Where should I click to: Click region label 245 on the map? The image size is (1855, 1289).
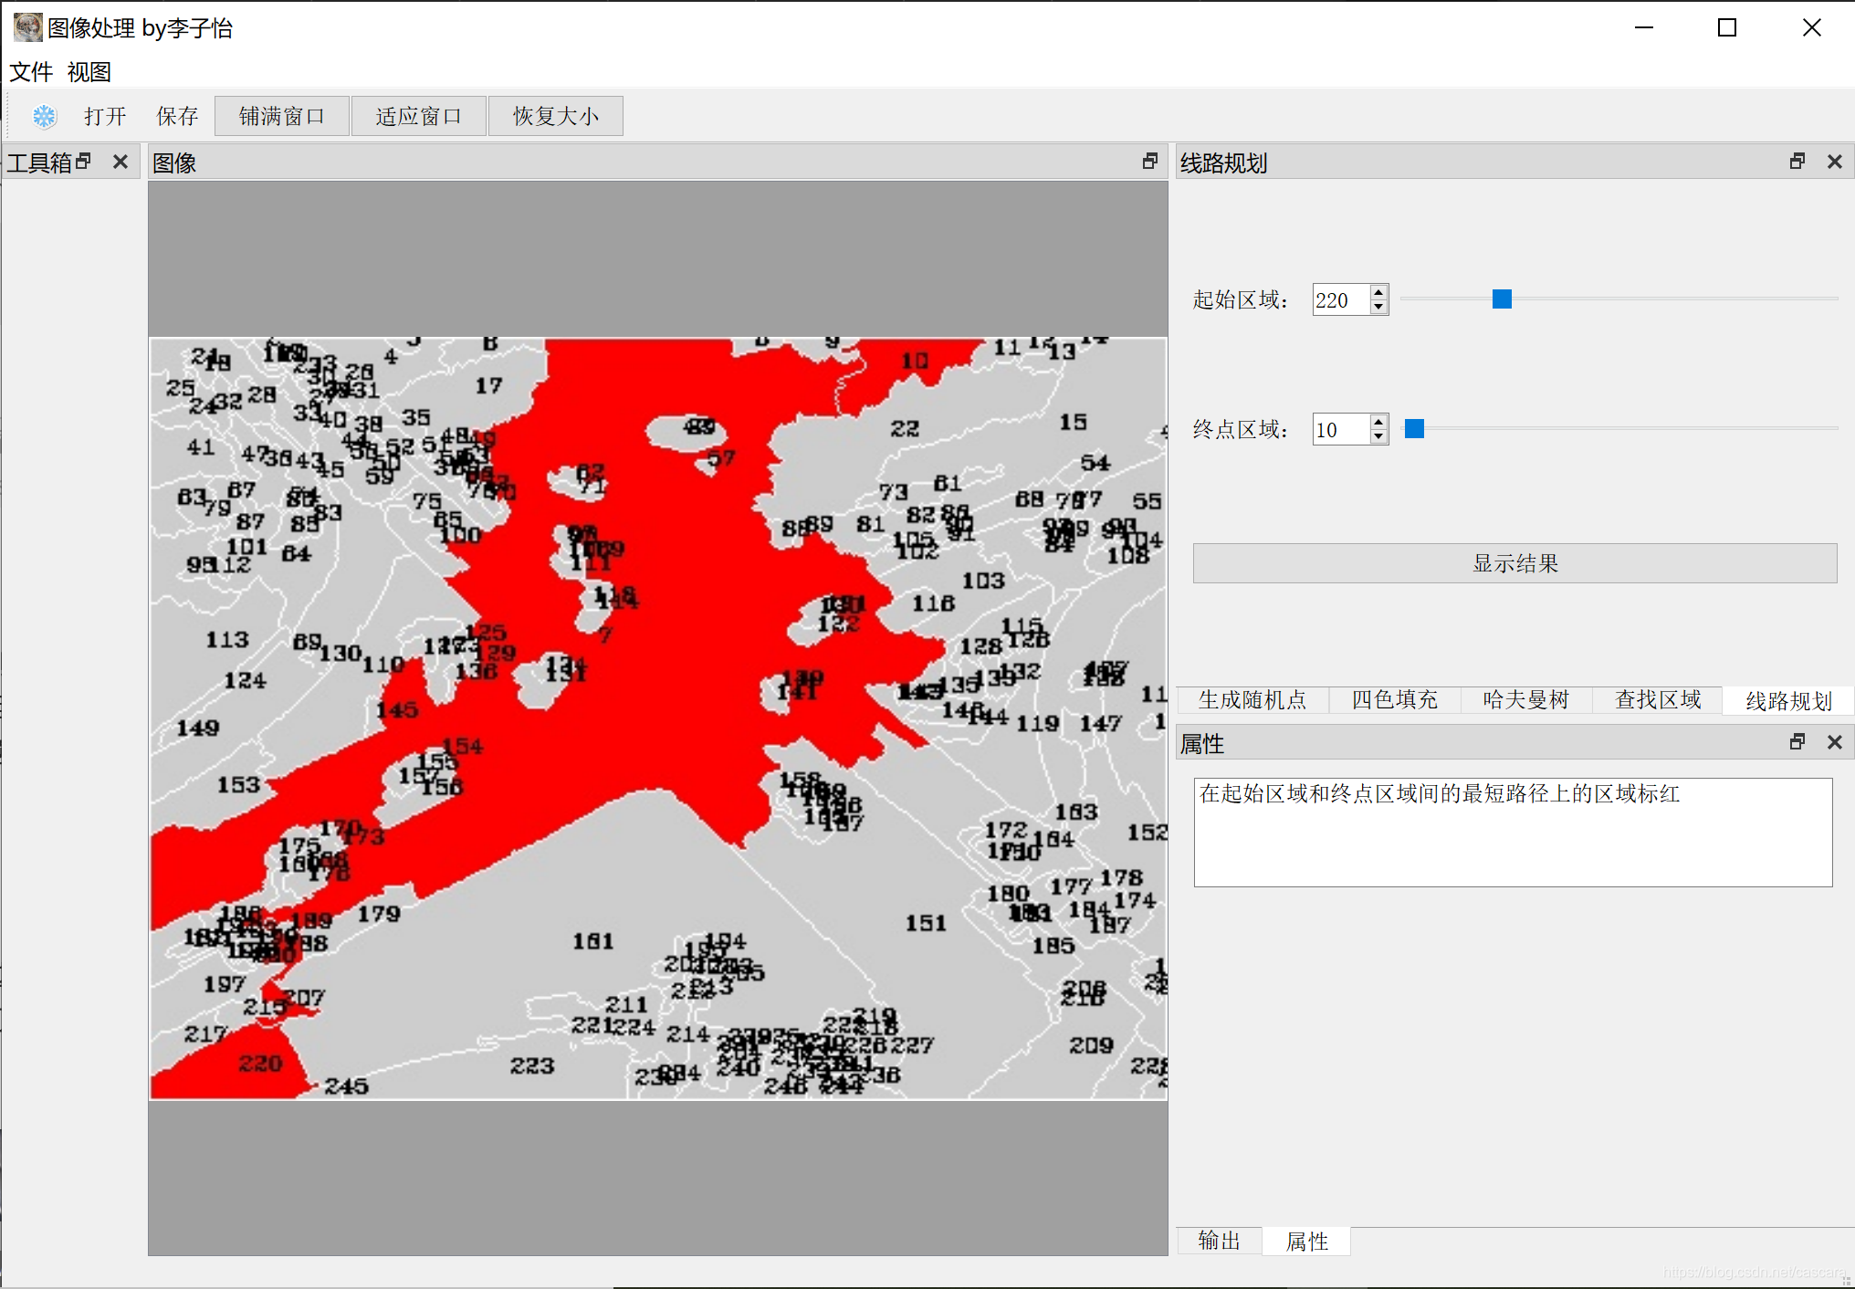pyautogui.click(x=347, y=1086)
